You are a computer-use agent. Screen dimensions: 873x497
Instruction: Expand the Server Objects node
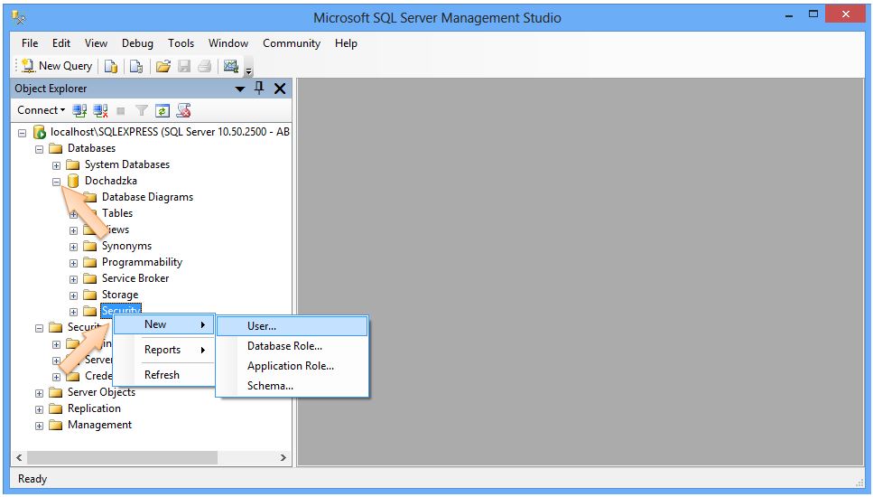point(39,393)
